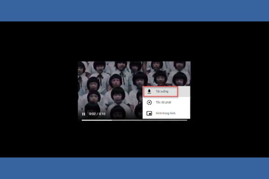
Task: Click the 0:02 / 0:10 time display
Action: (x=97, y=114)
